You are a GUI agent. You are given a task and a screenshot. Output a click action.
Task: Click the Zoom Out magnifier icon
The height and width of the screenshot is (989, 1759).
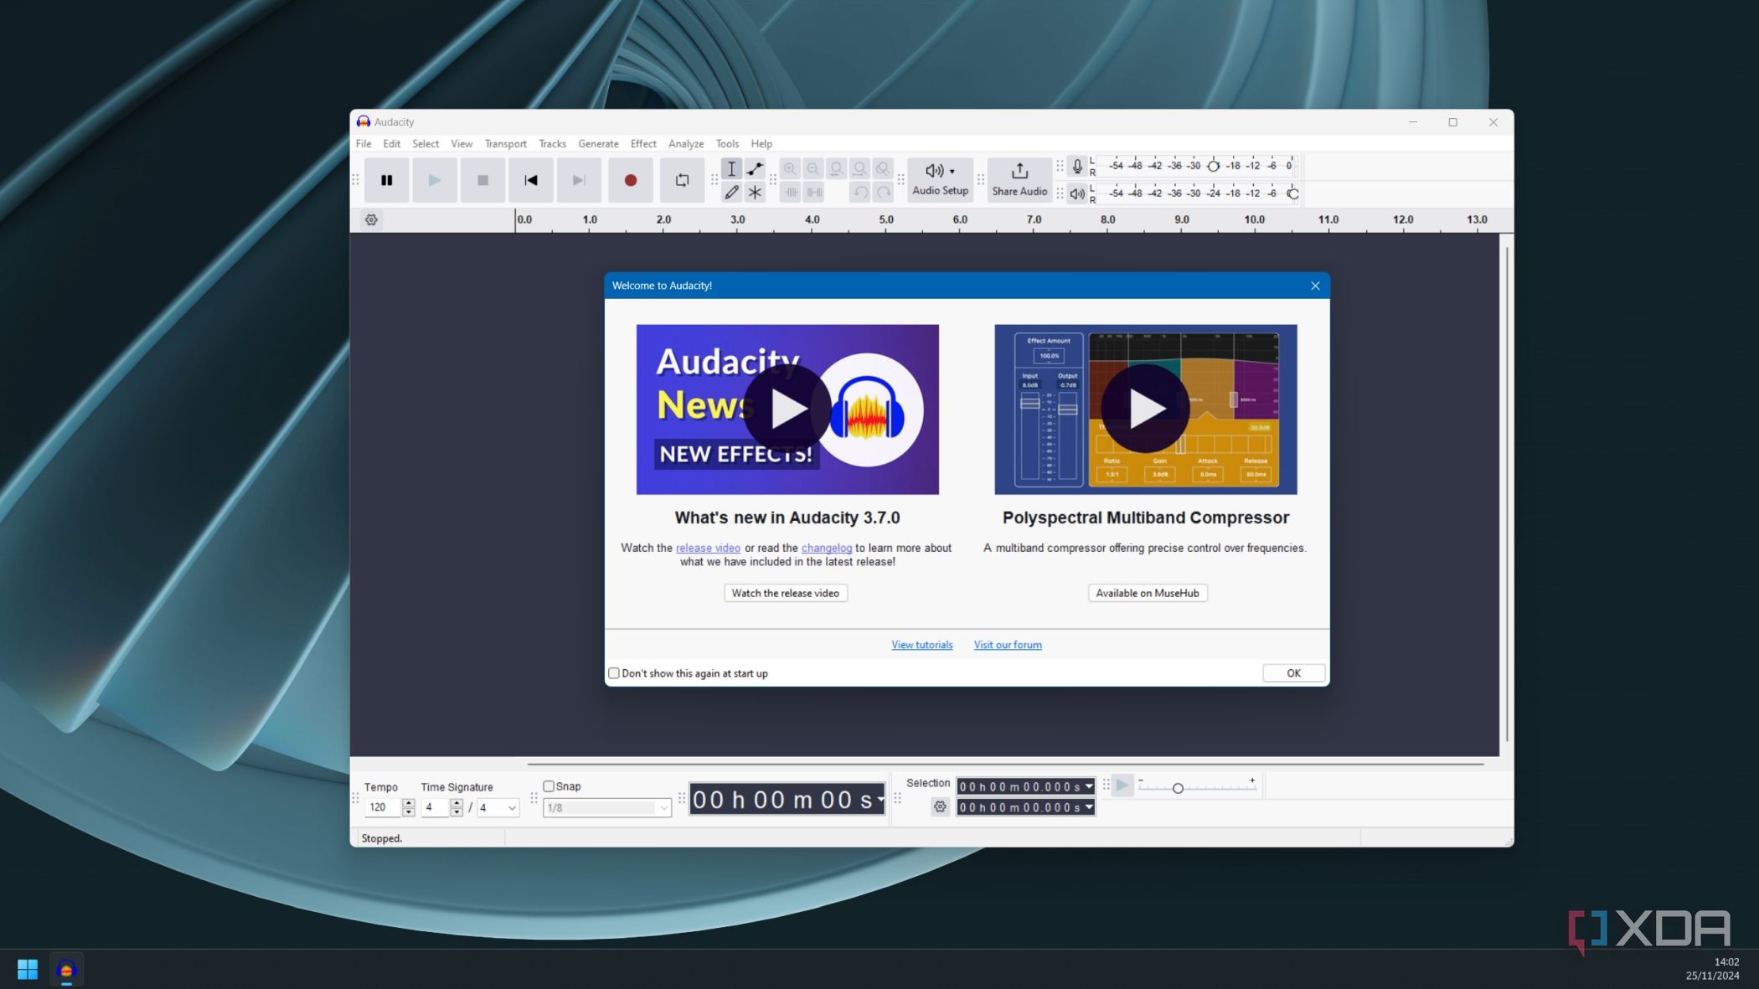point(812,168)
